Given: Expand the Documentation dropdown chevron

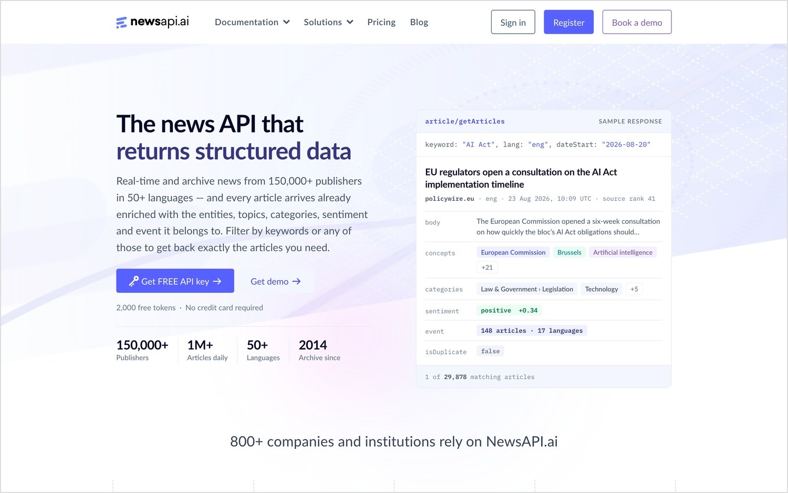Looking at the screenshot, I should (x=286, y=22).
